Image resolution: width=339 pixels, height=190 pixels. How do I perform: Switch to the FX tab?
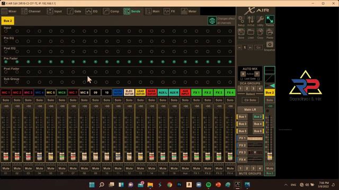tap(169, 11)
